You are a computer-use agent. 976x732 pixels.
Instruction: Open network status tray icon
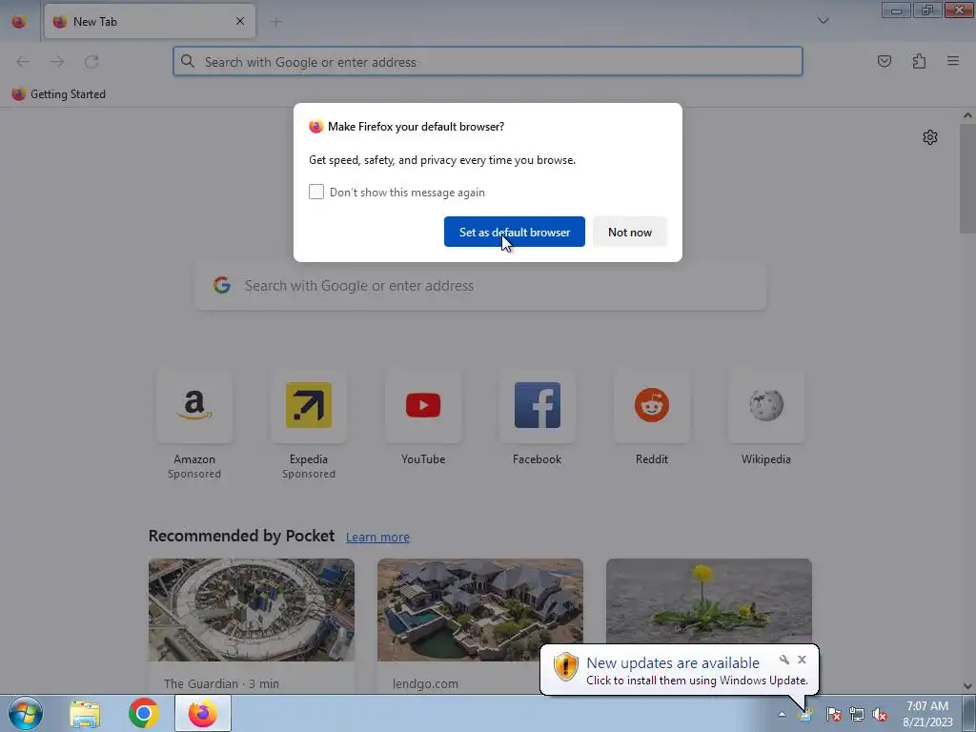857,715
